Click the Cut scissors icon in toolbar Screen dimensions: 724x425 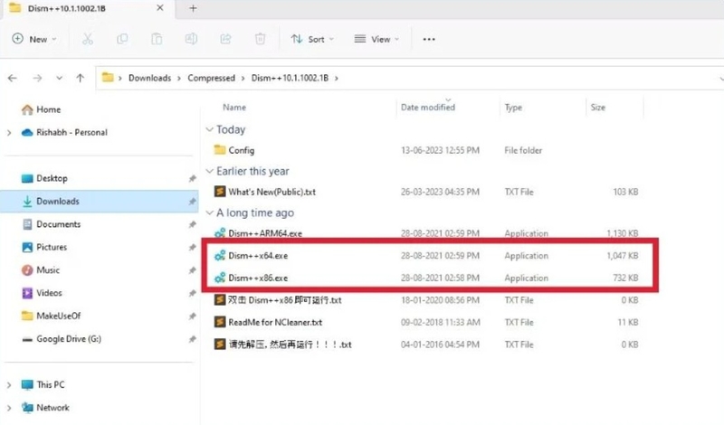click(x=87, y=39)
